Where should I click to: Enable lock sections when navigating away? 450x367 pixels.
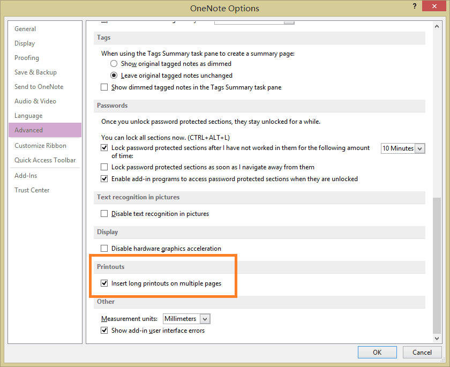104,167
